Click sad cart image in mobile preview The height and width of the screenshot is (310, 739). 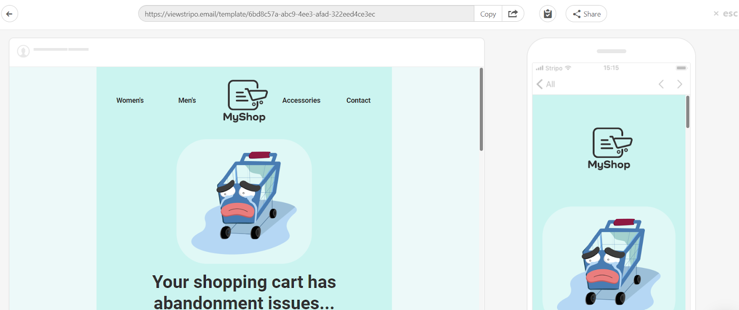pyautogui.click(x=609, y=258)
